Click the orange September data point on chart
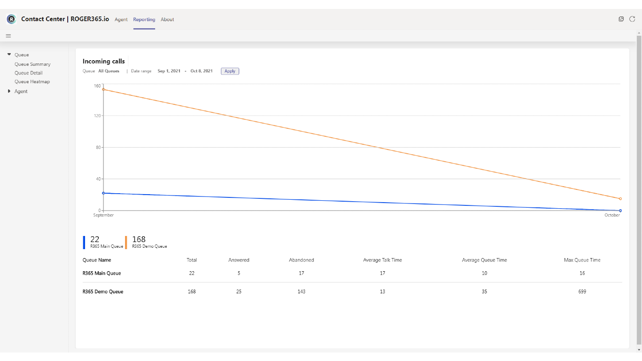Image resolution: width=642 pixels, height=361 pixels. 103,89
